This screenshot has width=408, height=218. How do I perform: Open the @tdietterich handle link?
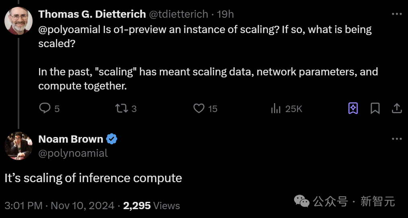[179, 14]
